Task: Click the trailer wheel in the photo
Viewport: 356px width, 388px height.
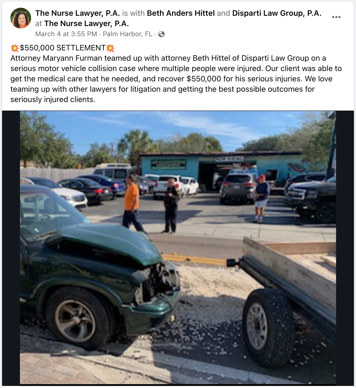Action: click(268, 327)
